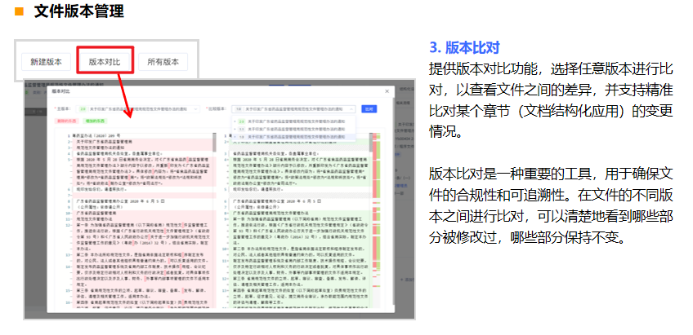The width and height of the screenshot is (693, 335).
Task: Open the 所有版本 button
Action: click(163, 62)
